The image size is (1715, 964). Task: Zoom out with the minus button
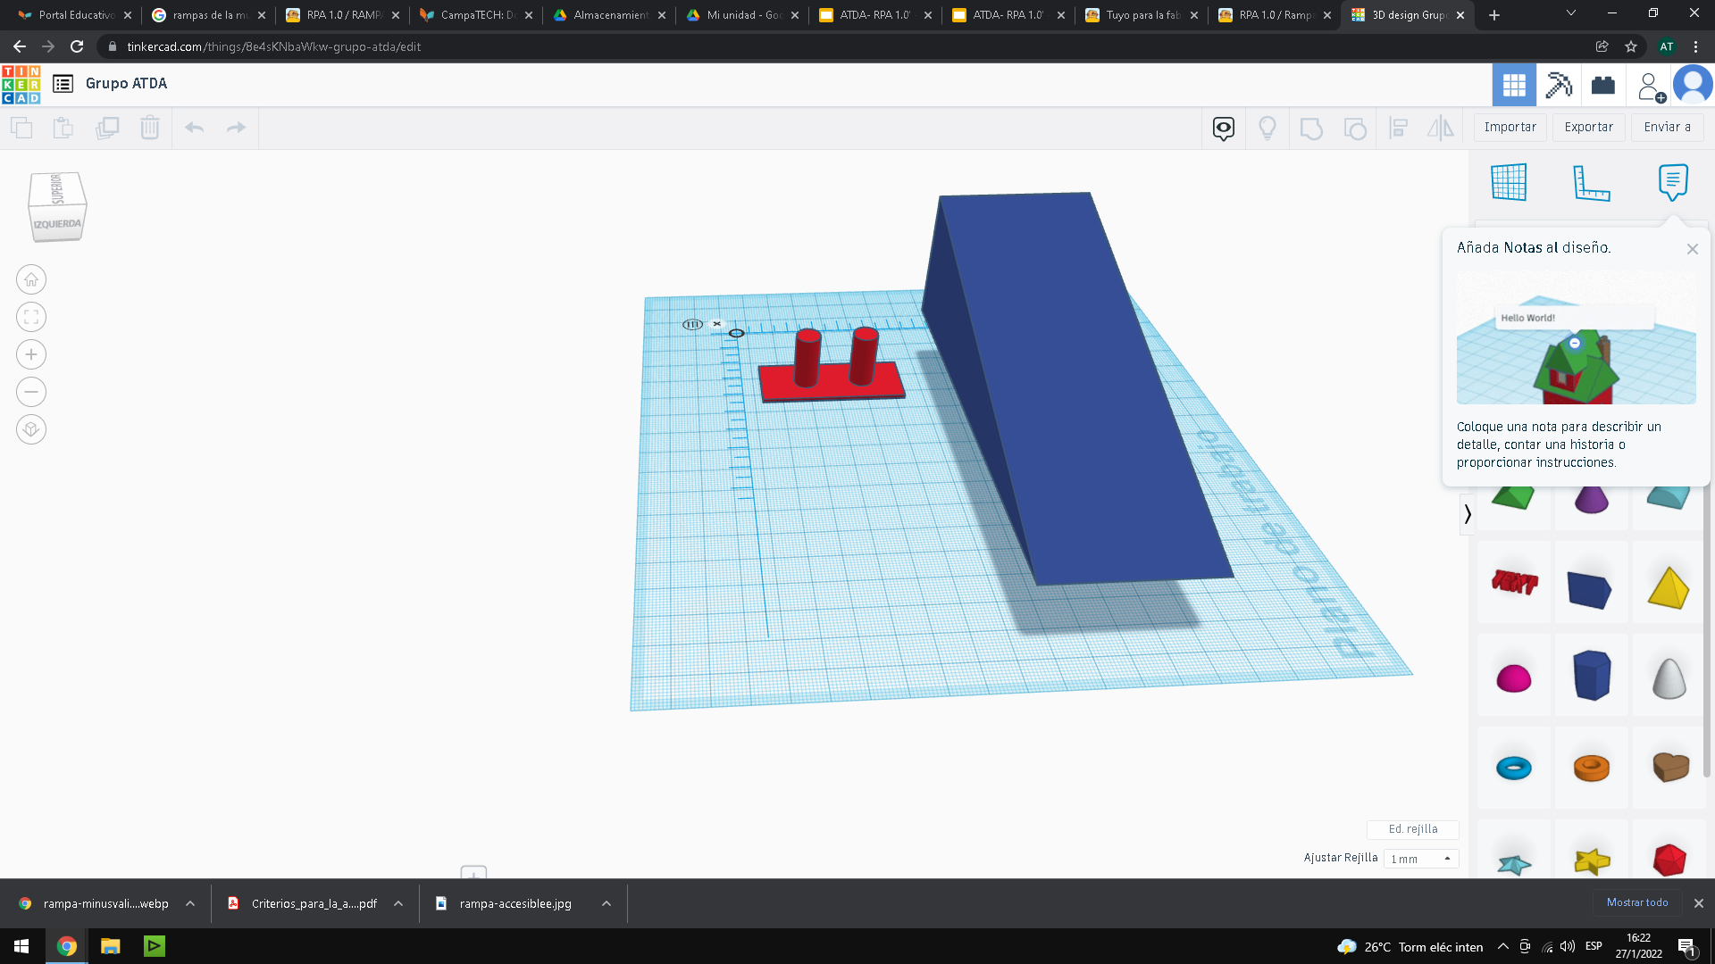tap(31, 392)
